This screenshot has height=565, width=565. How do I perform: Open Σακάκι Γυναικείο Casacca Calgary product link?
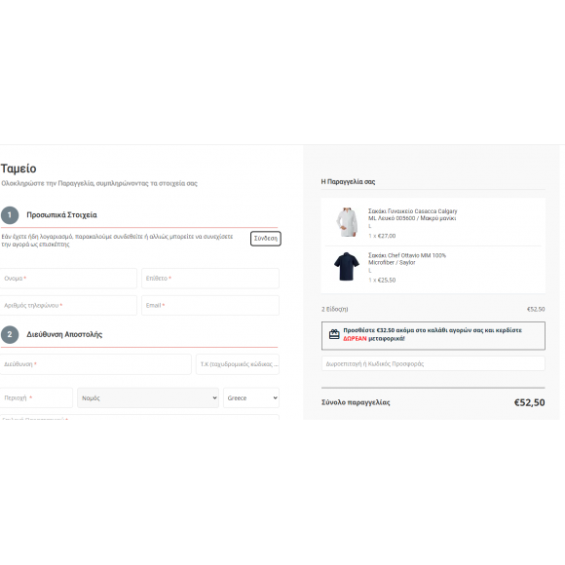pyautogui.click(x=412, y=214)
